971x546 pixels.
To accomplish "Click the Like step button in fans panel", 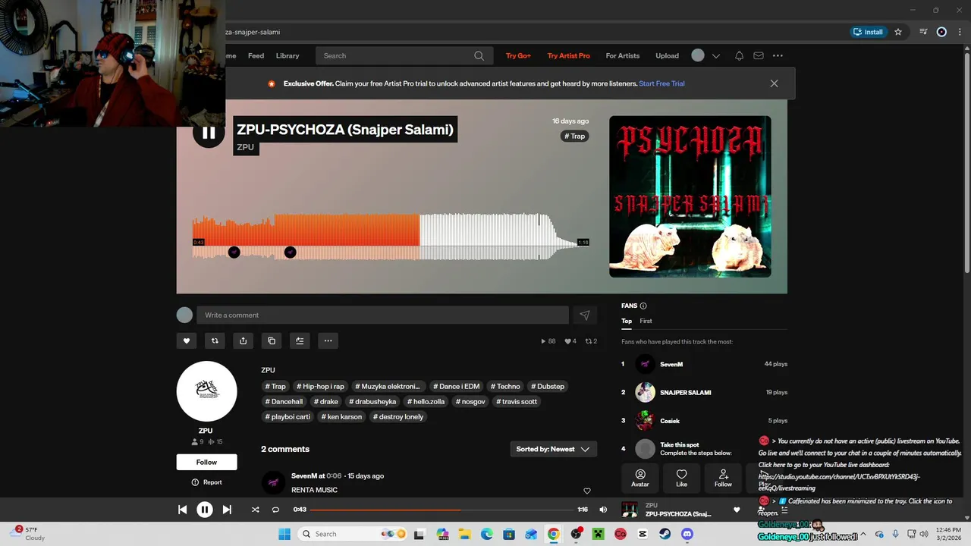I will pyautogui.click(x=681, y=478).
